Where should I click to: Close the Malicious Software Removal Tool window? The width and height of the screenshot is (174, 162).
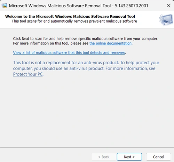tap(168, 6)
